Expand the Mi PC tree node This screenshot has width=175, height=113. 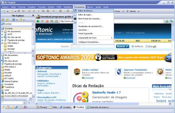pyautogui.click(x=2, y=34)
